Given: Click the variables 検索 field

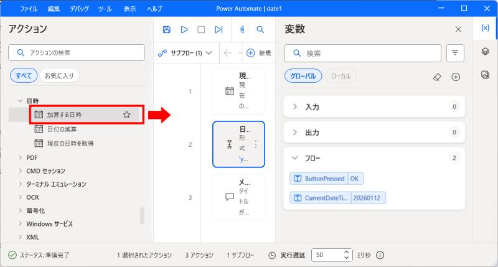Looking at the screenshot, I should [x=363, y=53].
